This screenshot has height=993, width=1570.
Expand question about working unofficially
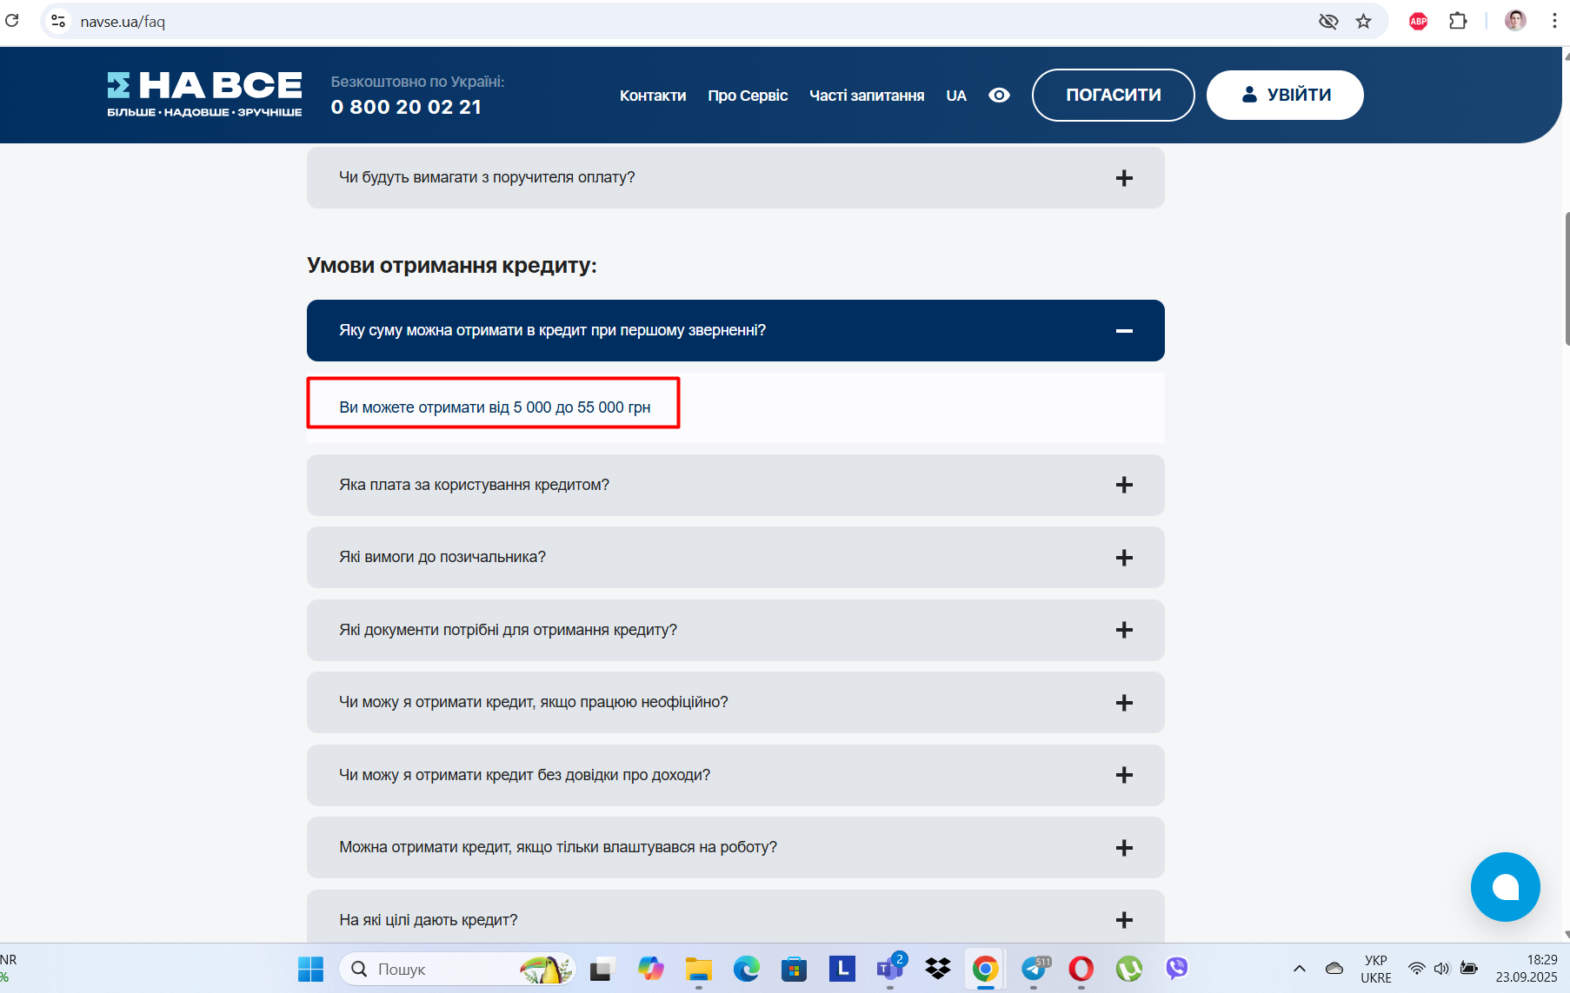(x=735, y=702)
